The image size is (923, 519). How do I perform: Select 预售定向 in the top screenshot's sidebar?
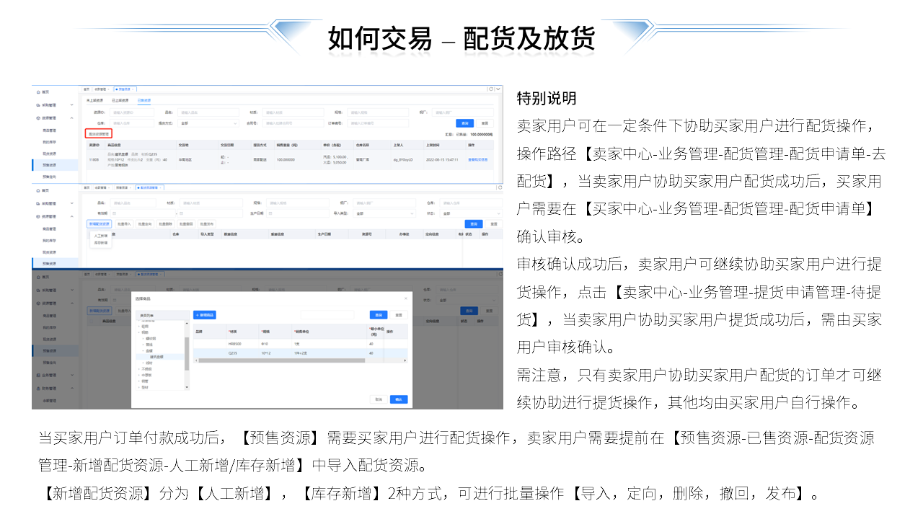click(49, 177)
